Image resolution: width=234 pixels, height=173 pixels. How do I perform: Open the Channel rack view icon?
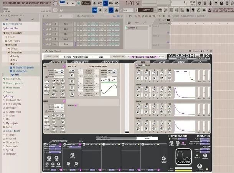tap(171, 10)
